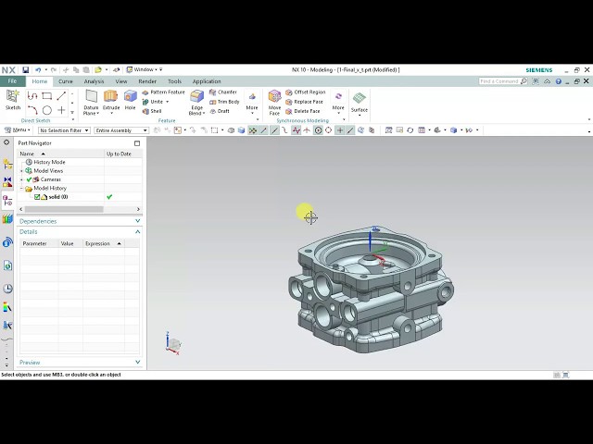Click the Draft command
The image size is (593, 444).
point(220,111)
